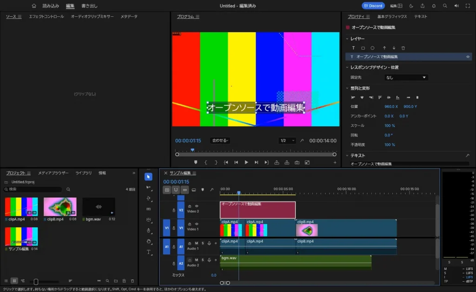Toggle visibility eye of Video 1 track
This screenshot has width=476, height=292.
[197, 224]
